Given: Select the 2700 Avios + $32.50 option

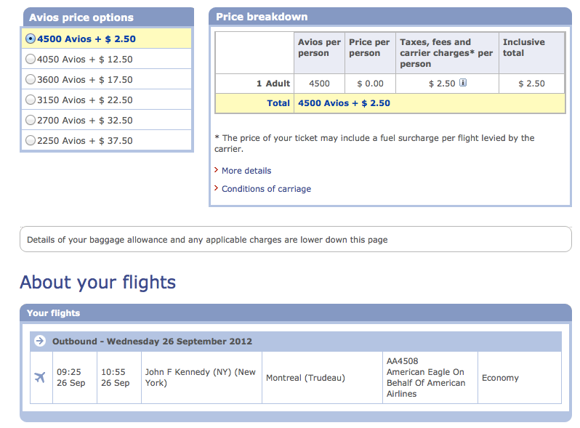Looking at the screenshot, I should [31, 120].
